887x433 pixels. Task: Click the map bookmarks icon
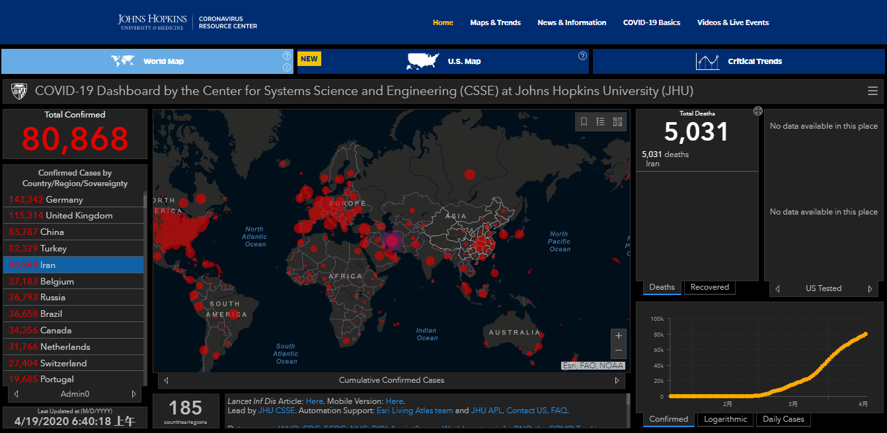[x=584, y=121]
